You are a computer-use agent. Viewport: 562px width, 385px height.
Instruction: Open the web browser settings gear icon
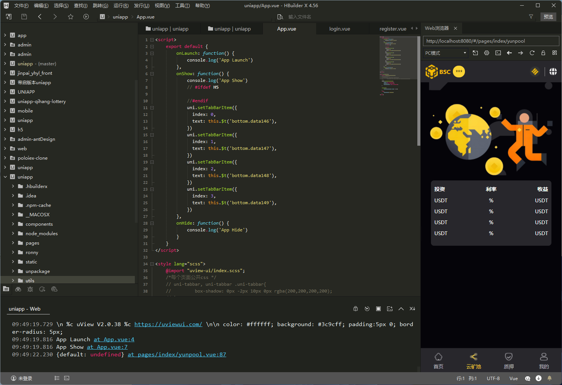486,53
